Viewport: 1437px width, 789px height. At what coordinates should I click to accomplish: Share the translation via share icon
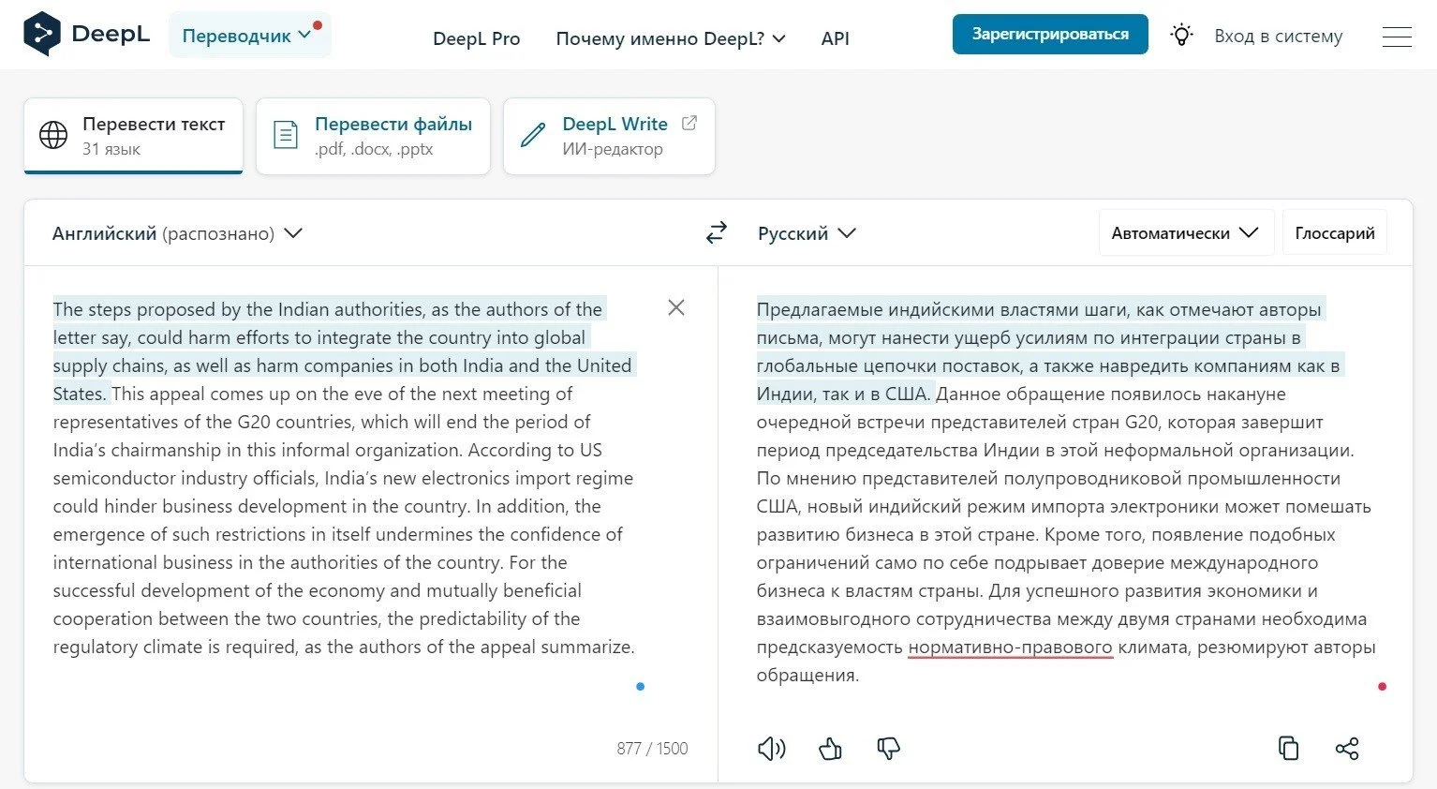1347,748
